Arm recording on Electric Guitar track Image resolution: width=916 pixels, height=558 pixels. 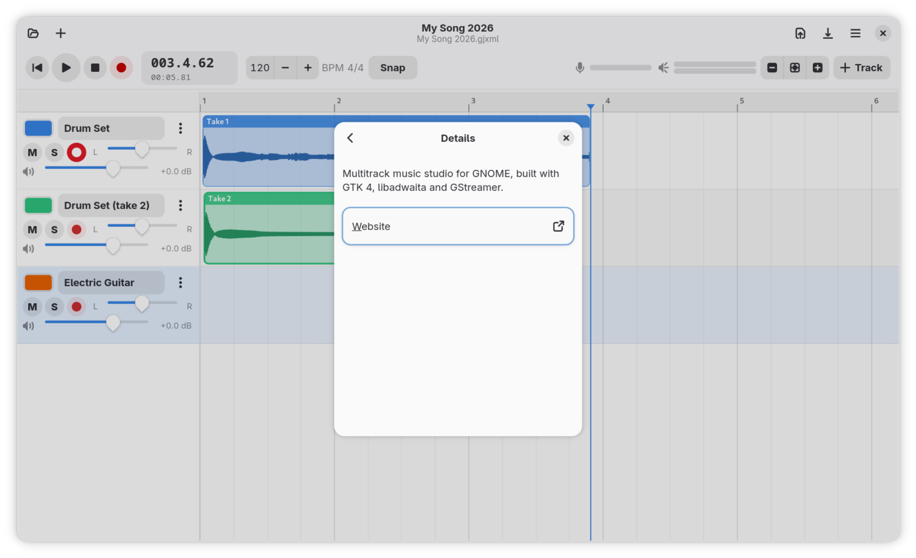[x=76, y=307]
